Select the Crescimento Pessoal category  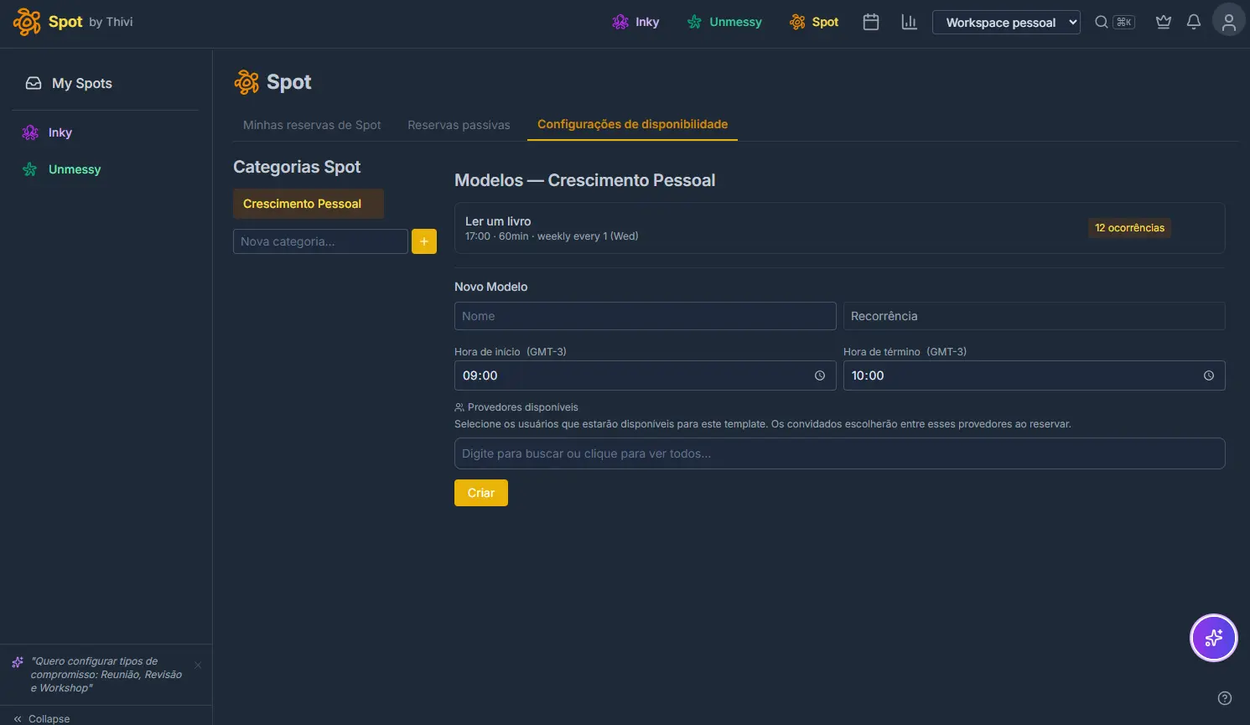coord(309,204)
